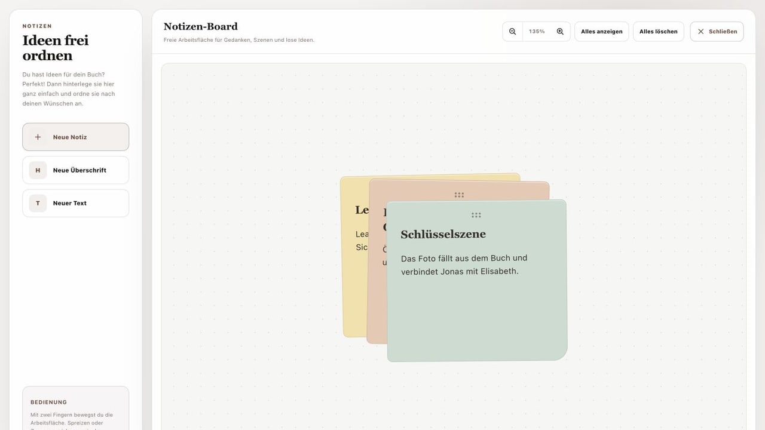Screen dimensions: 765x430
Task: Click the 135% zoom level display
Action: (537, 32)
